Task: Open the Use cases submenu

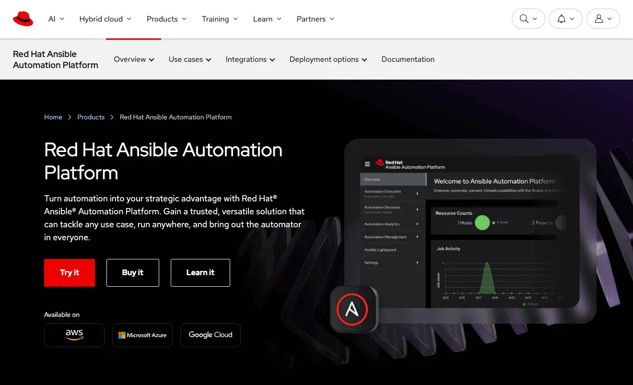Action: (x=190, y=59)
